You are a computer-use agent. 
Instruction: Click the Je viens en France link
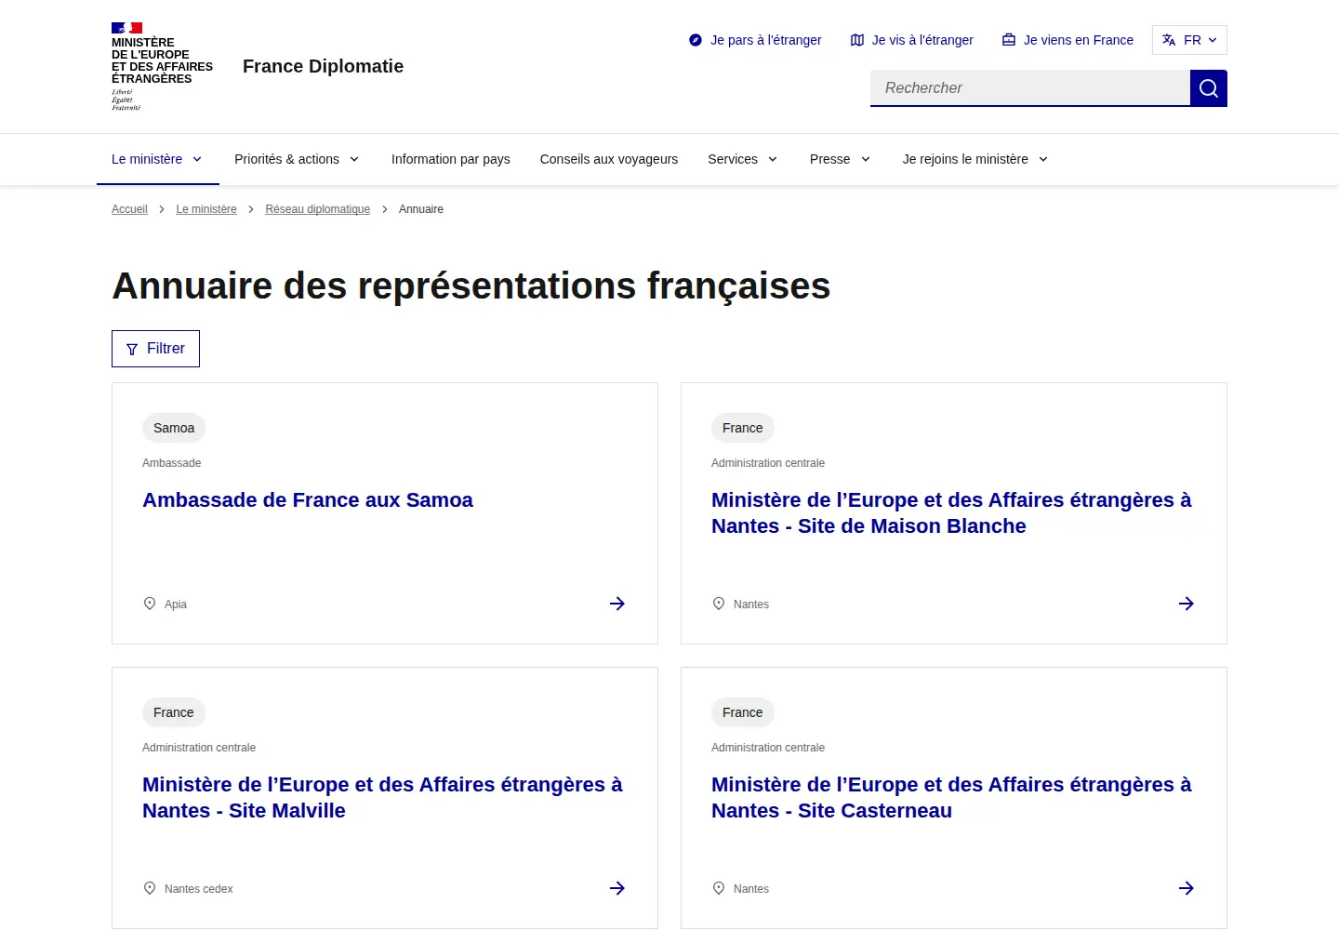(1067, 40)
